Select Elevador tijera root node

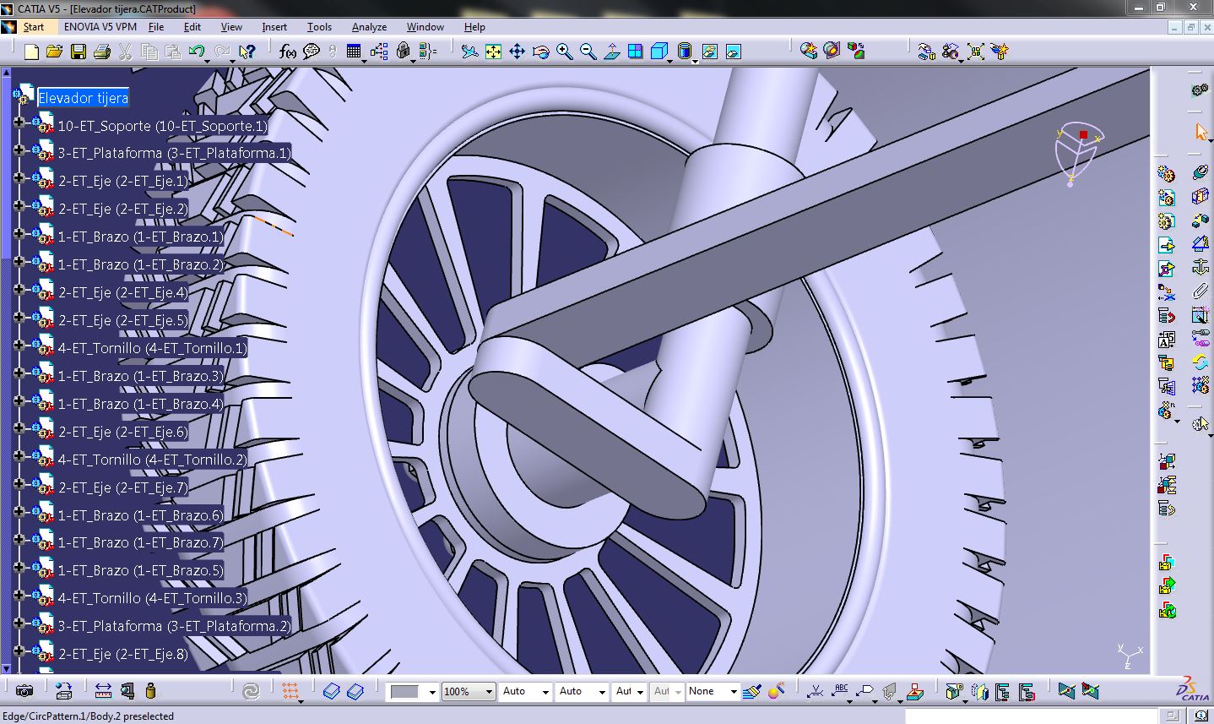pos(84,98)
